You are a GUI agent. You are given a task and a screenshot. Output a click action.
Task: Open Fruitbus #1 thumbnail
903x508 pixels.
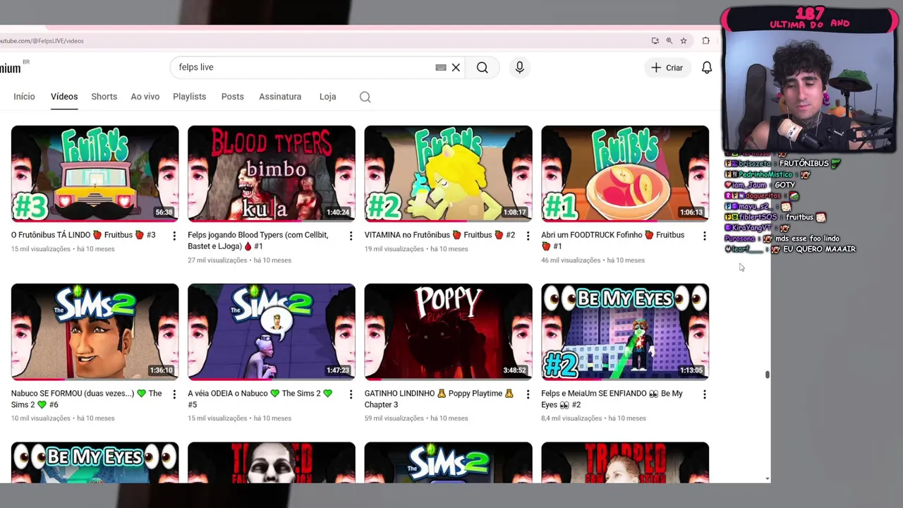pyautogui.click(x=625, y=174)
